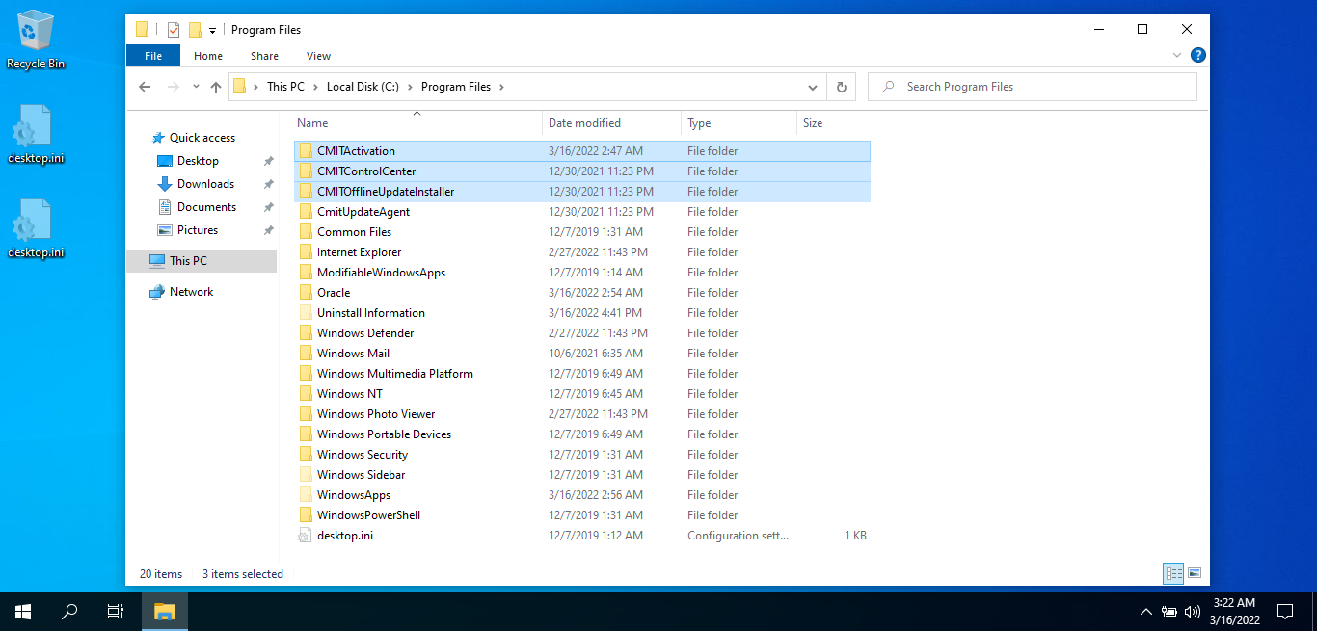Screen dimensions: 1317x631
Task: Select the WindowsPowerShell folder
Action: tap(581, 515)
